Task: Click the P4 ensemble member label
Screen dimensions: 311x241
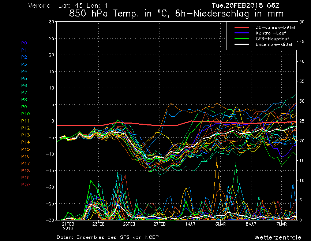Action: click(24, 71)
